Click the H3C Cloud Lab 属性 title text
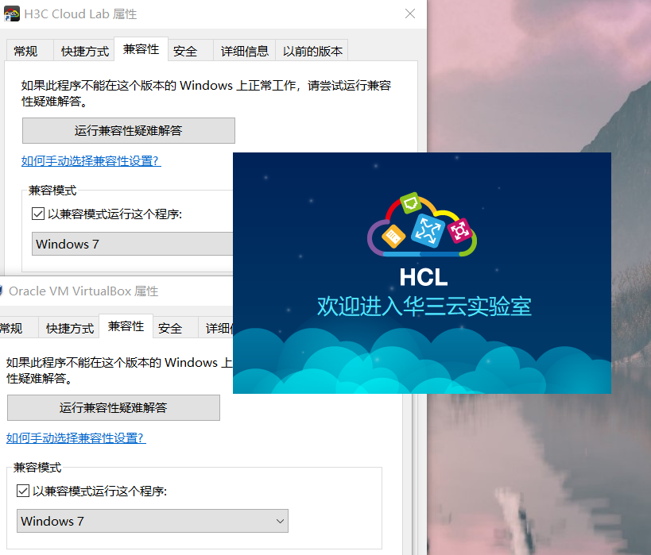The image size is (651, 555). point(80,14)
